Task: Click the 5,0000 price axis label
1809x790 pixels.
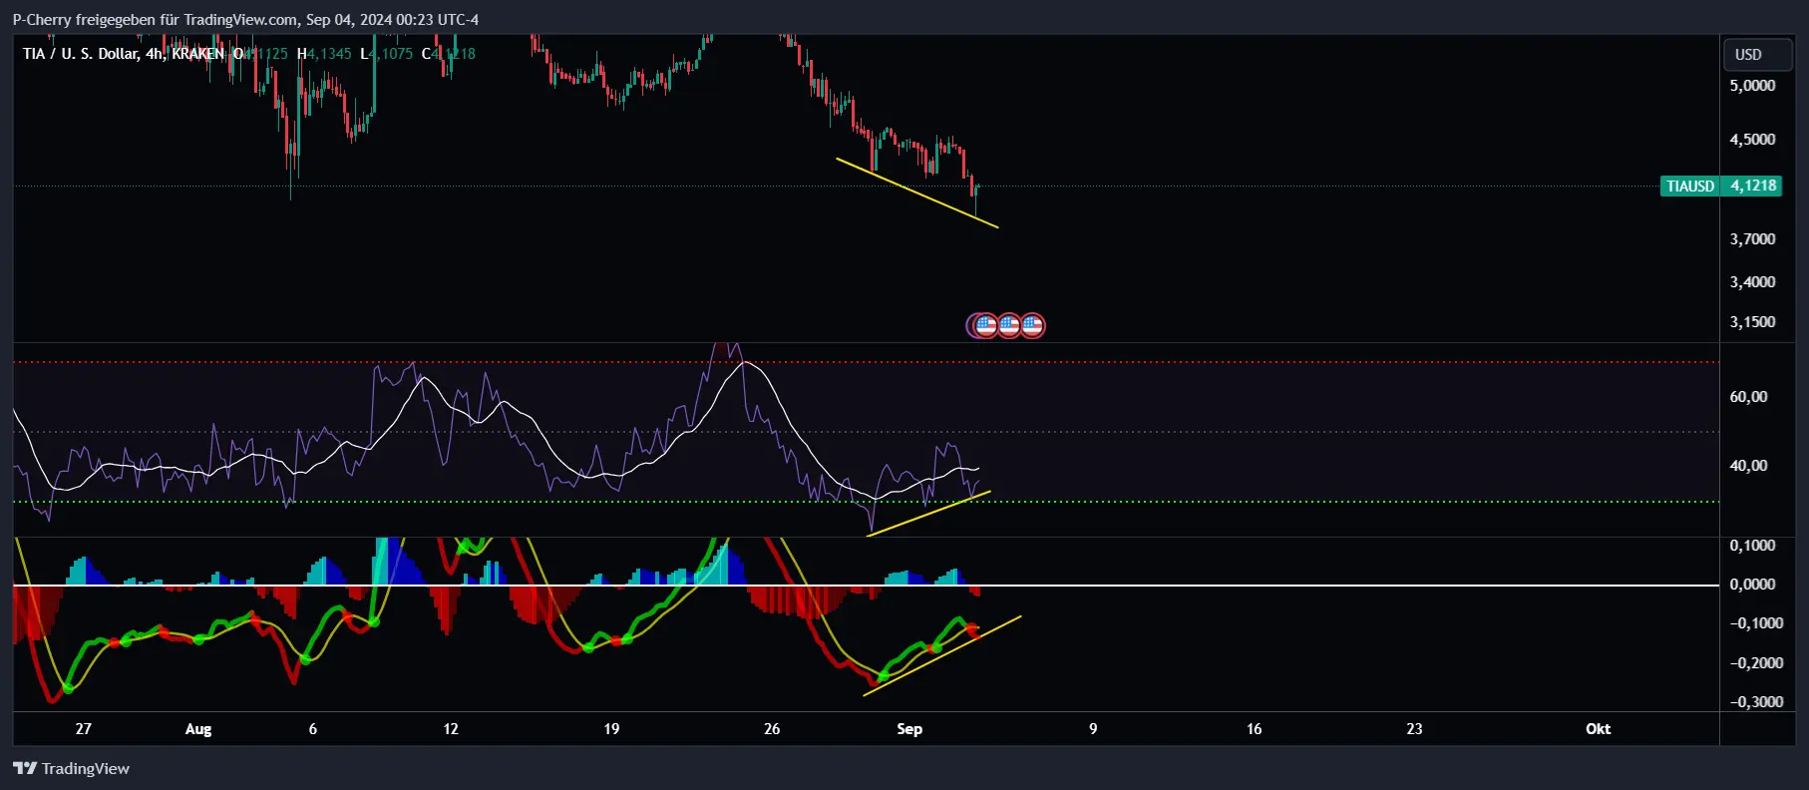Action: (1752, 86)
